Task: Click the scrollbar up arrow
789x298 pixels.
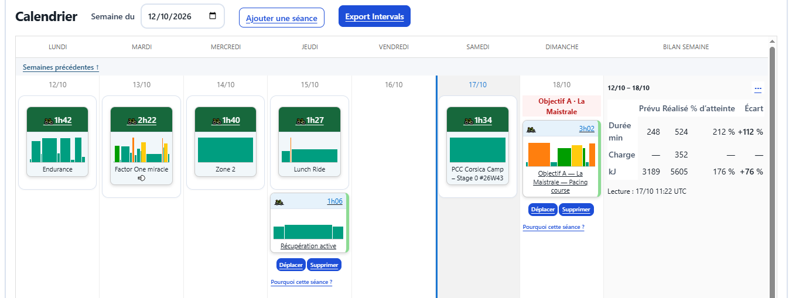Action: (772, 41)
